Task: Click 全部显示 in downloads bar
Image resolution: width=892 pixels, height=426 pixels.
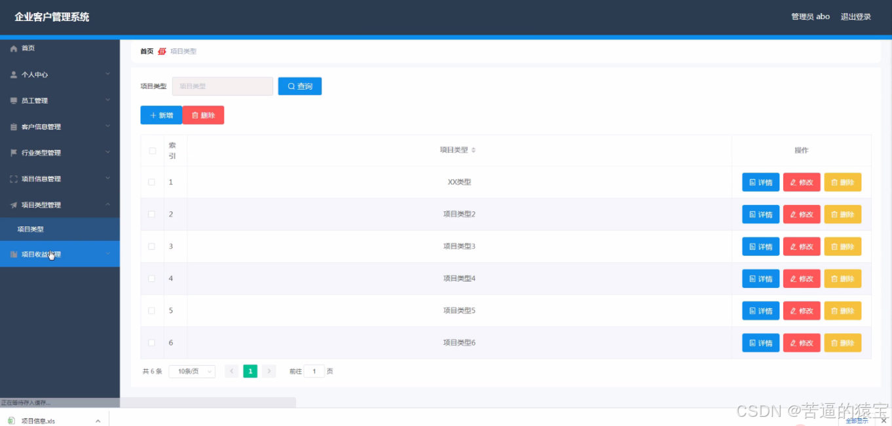Action: tap(857, 421)
